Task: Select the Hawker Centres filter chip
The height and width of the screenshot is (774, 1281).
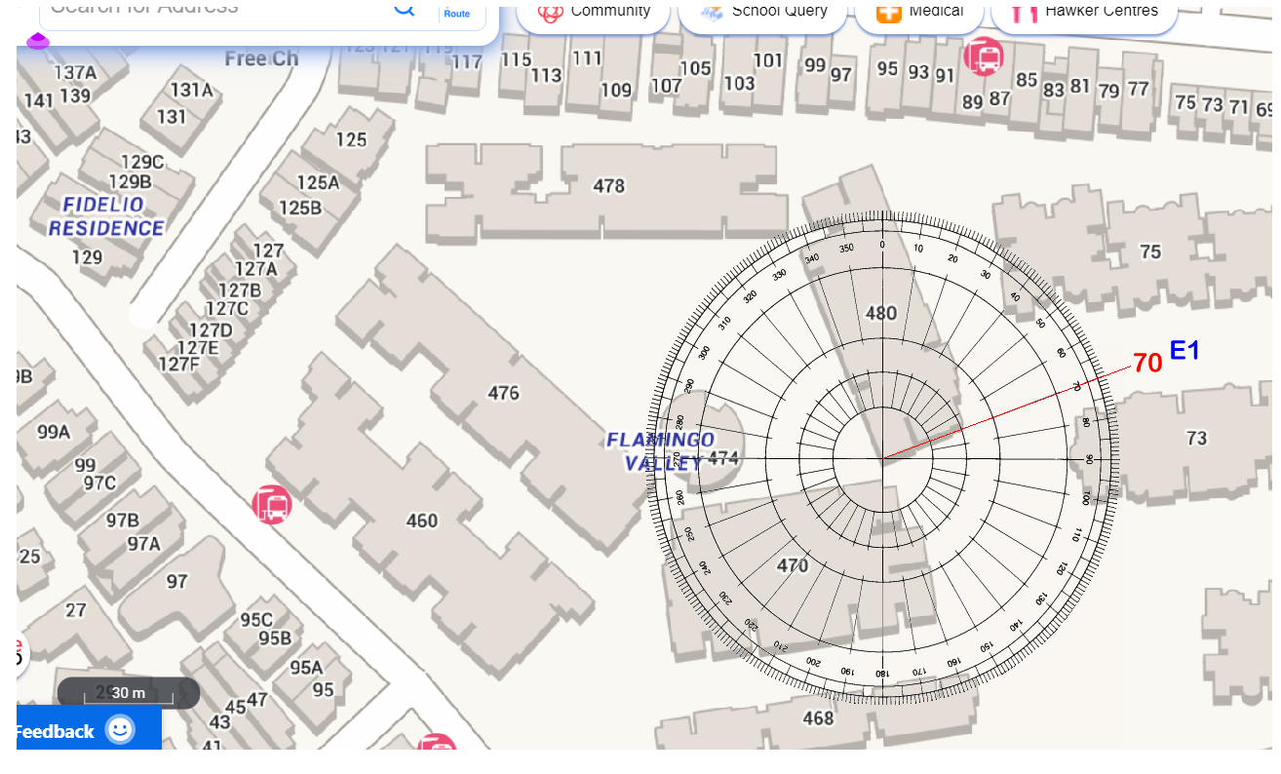Action: (x=1084, y=13)
